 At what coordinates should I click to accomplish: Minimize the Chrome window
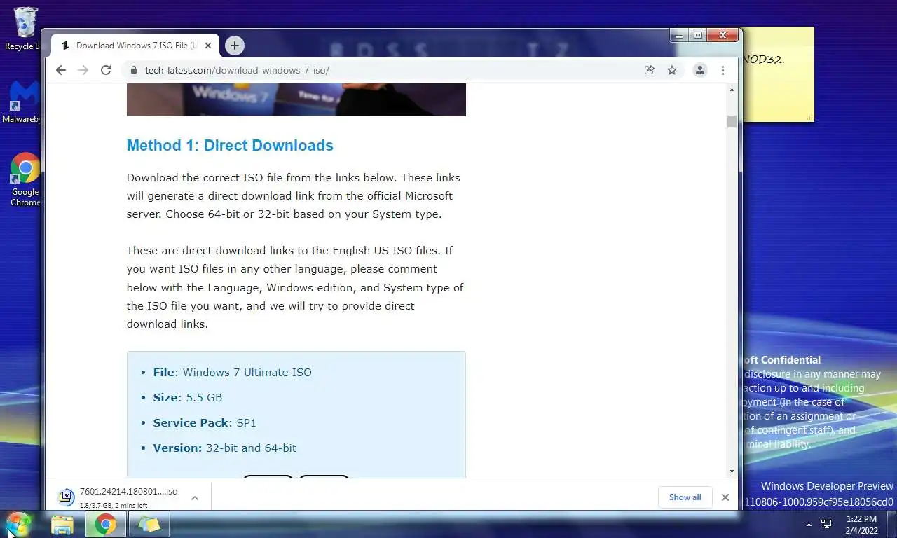point(678,35)
